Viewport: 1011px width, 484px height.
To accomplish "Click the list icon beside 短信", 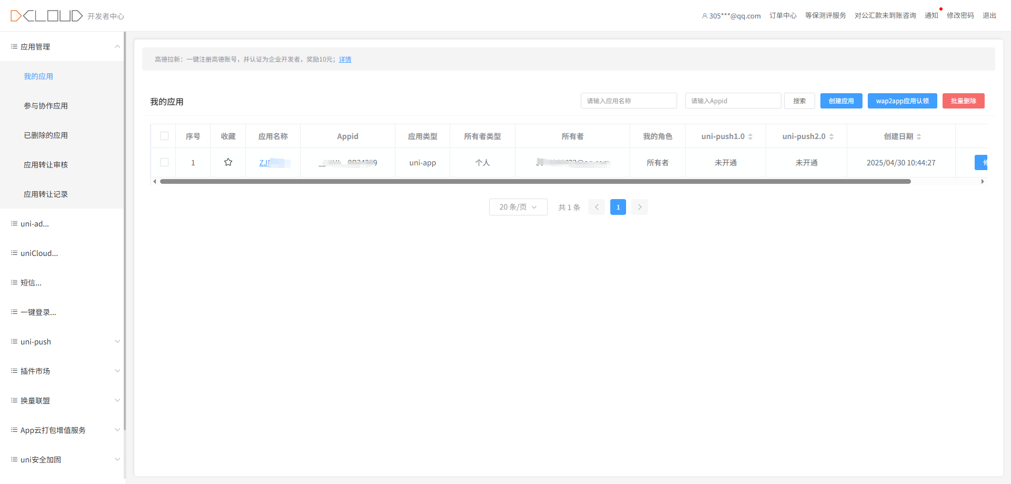I will point(14,282).
